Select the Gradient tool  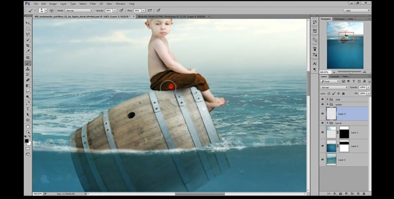click(x=28, y=85)
